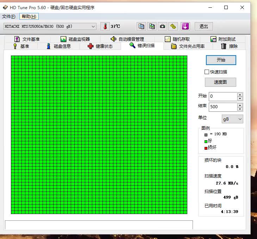
Task: Decrease the 结束 end value with down arrow
Action: [240, 109]
